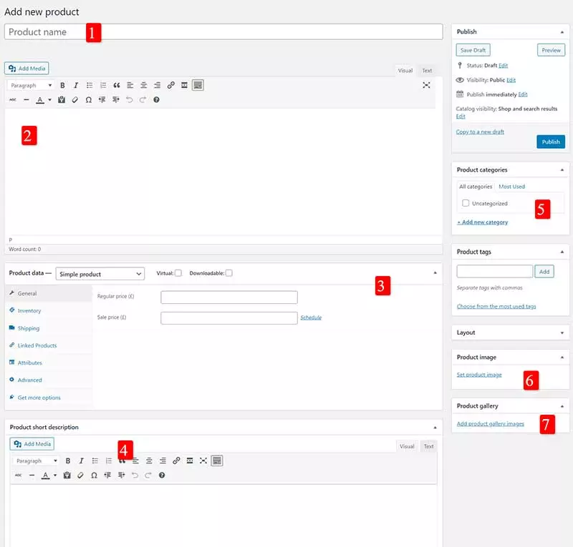Focus the product tags input field

(x=495, y=272)
